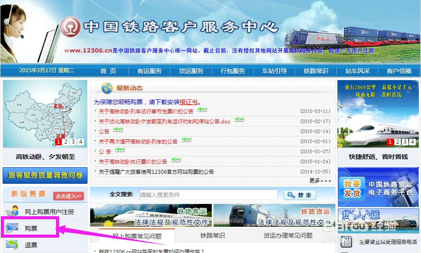Viewport: 421px width, 253px height.
Task: Open 关于优化高铁动卧夕发朝至列车 announcement doc
Action: click(x=165, y=121)
